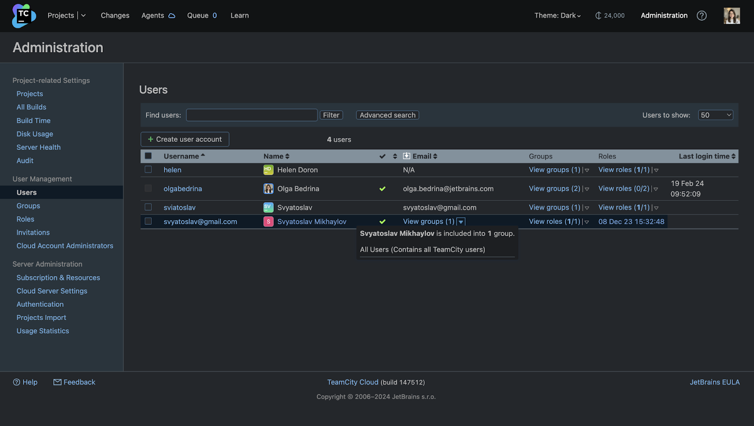Click the build credits icon beside 24,000

tap(598, 16)
